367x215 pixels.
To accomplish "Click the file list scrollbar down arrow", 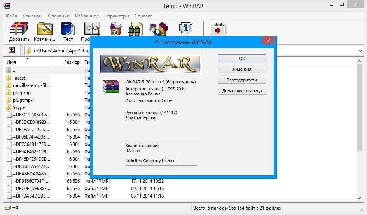I will pyautogui.click(x=360, y=198).
